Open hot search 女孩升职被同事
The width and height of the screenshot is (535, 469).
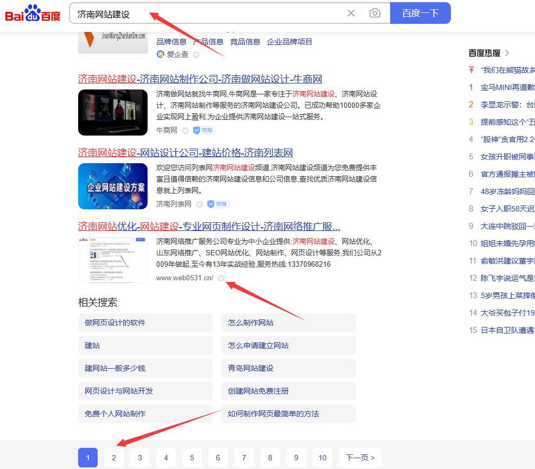point(508,157)
